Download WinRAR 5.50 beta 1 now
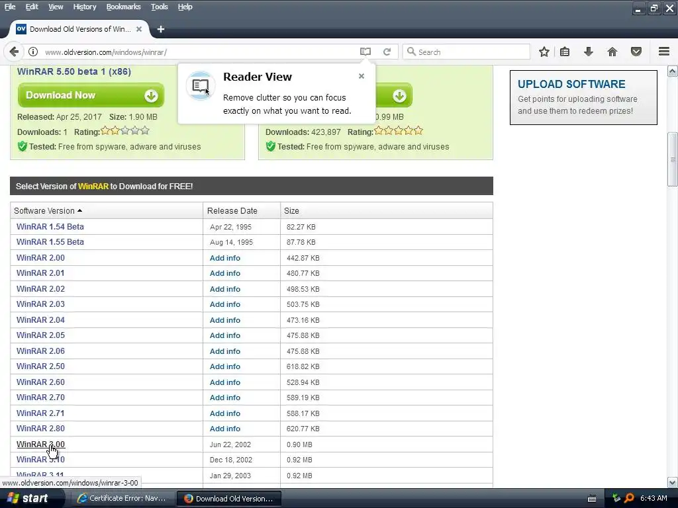The width and height of the screenshot is (678, 508). point(91,95)
